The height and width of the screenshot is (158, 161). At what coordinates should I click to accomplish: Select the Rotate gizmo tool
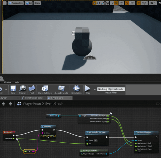pyautogui.click(x=99, y=3)
